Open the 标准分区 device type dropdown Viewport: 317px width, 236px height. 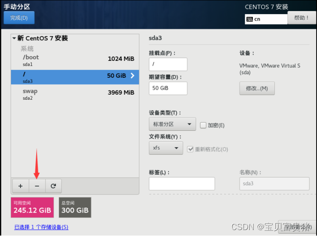tap(172, 124)
